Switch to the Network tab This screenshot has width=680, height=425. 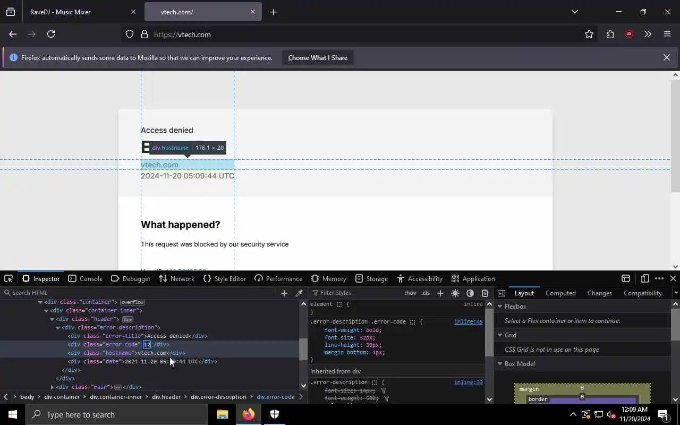click(177, 278)
